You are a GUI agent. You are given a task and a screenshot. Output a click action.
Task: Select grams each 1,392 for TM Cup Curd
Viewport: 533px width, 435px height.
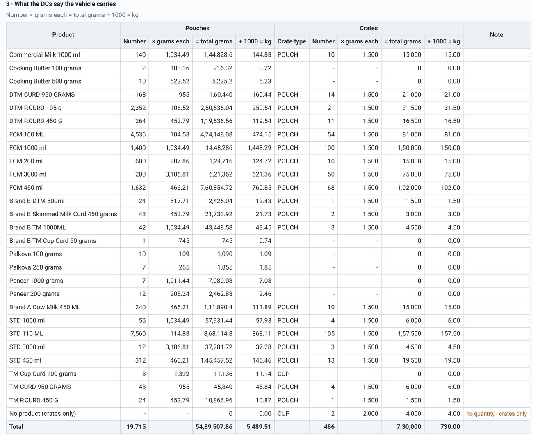click(x=182, y=374)
